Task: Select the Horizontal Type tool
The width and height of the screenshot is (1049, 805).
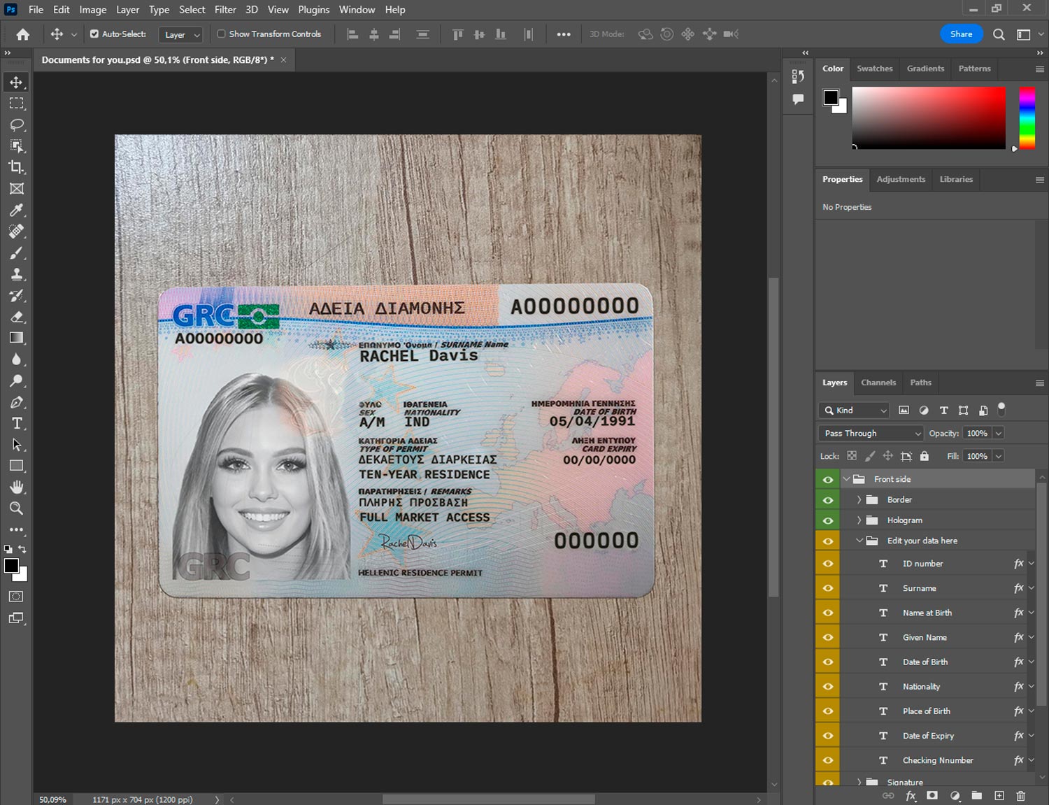Action: click(17, 422)
